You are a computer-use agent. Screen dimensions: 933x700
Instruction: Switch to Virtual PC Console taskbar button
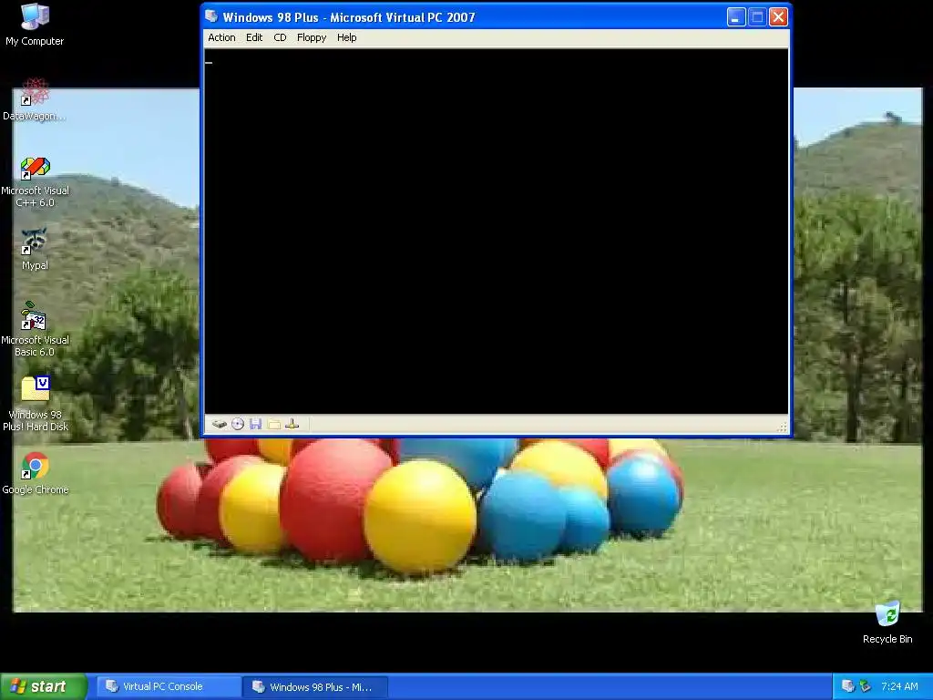click(x=169, y=686)
